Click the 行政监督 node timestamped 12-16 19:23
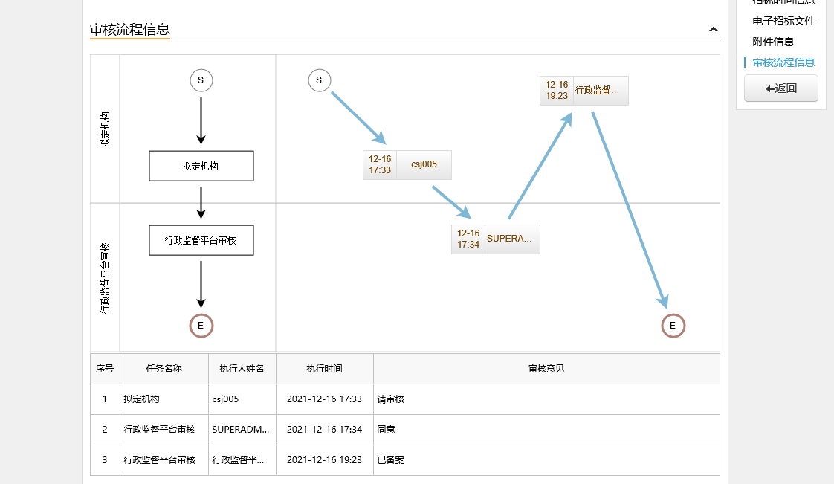The width and height of the screenshot is (834, 484). coord(584,90)
